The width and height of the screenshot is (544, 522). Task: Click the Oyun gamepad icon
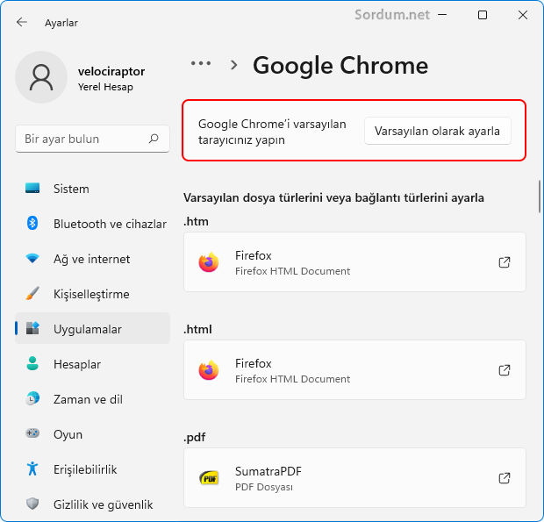(x=32, y=433)
